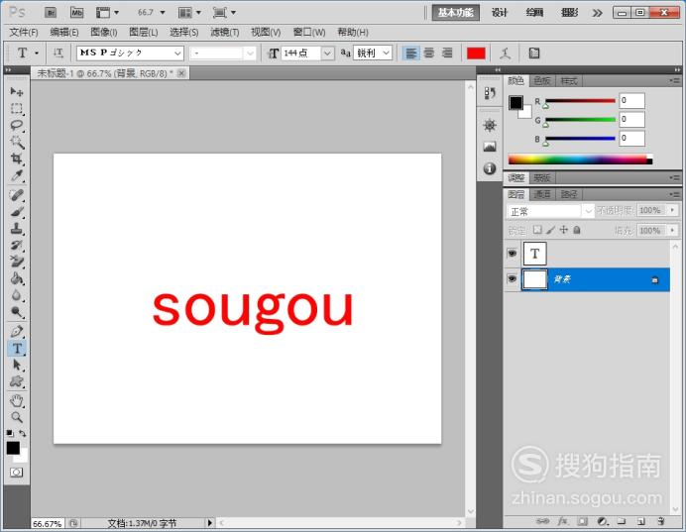This screenshot has width=686, height=532.
Task: Select the Spot Healing Brush tool
Action: click(x=17, y=195)
